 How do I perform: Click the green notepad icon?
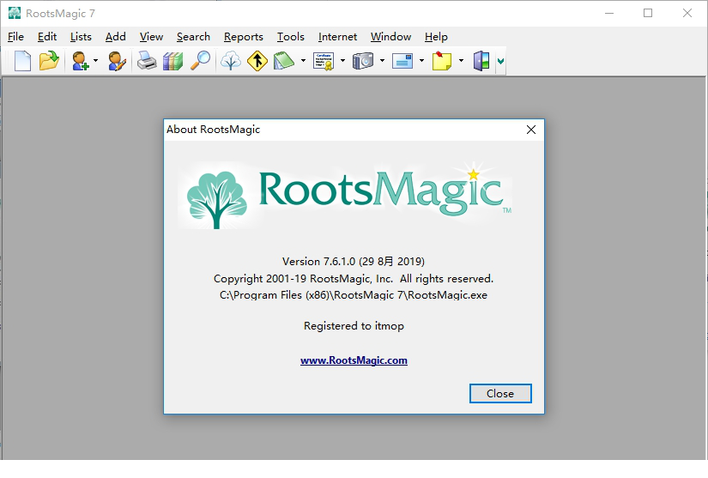[283, 60]
